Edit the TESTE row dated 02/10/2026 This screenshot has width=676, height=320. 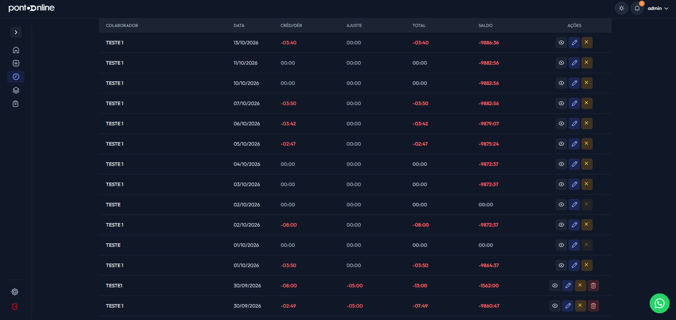pyautogui.click(x=574, y=204)
